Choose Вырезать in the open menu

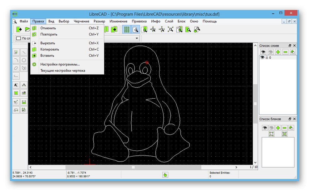(x=67, y=43)
